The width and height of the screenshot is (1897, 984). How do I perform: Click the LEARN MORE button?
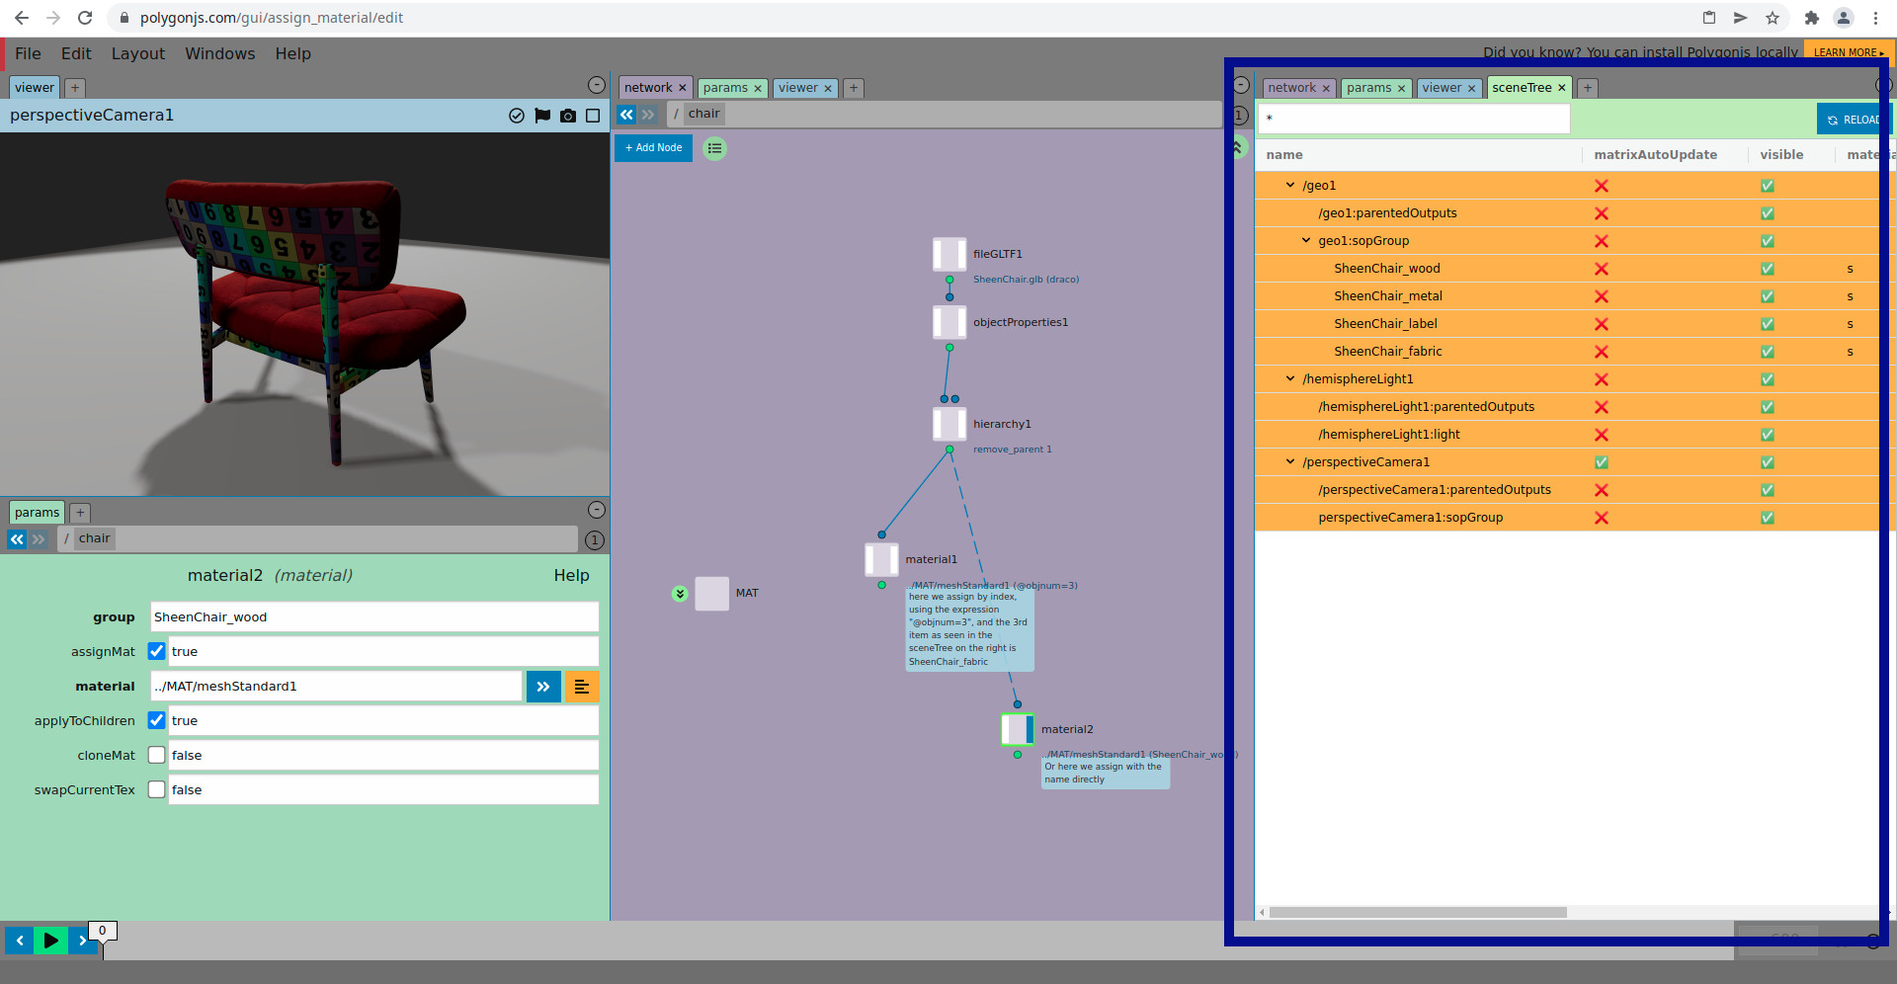pos(1848,52)
